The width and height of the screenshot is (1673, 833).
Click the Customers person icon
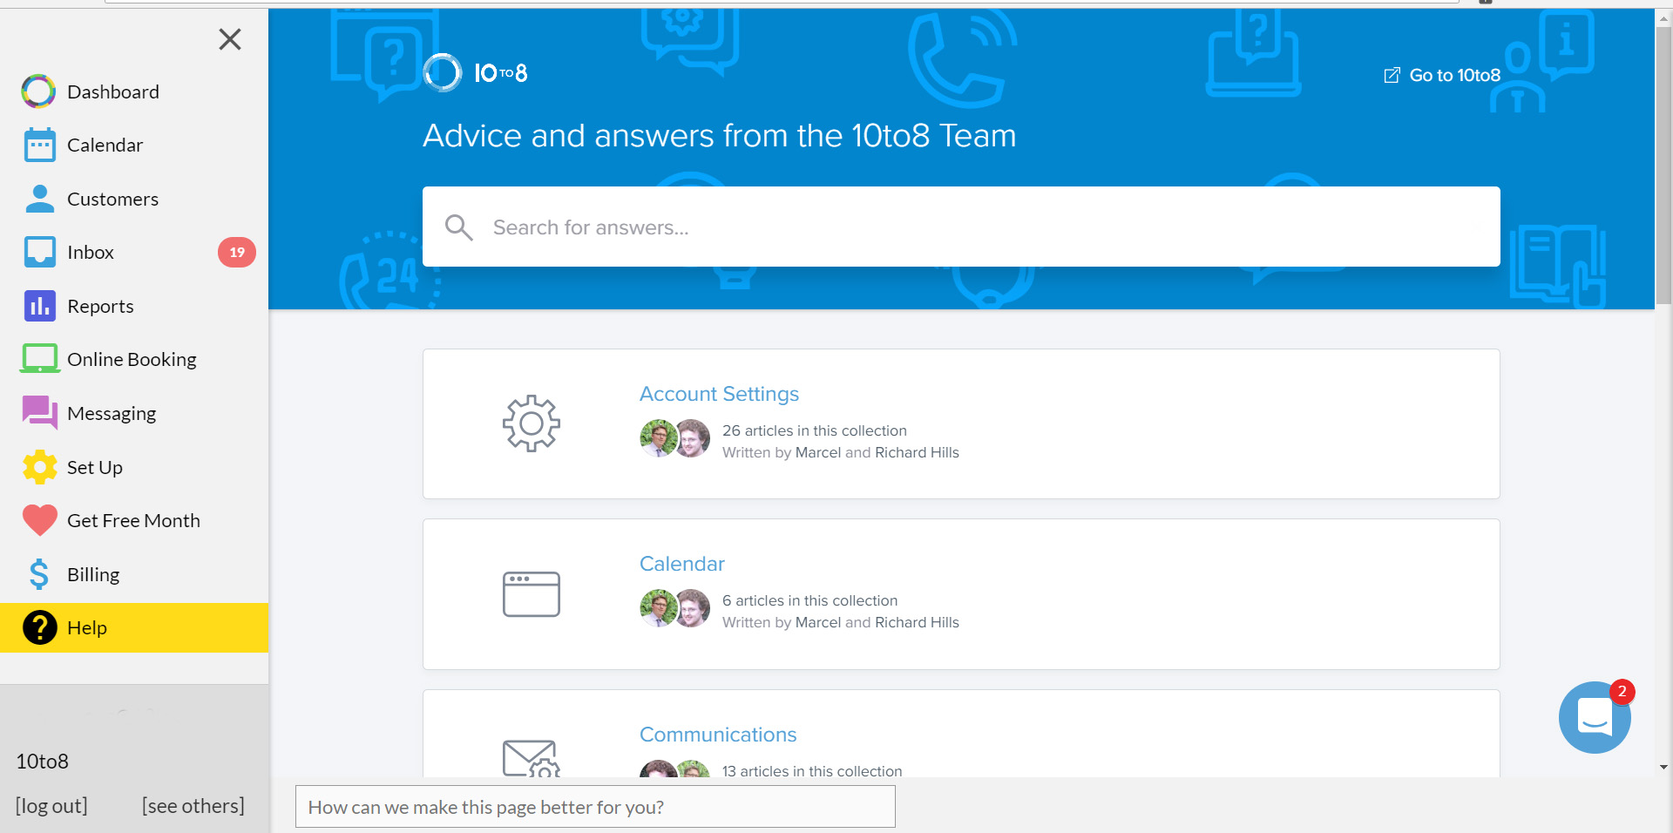39,199
